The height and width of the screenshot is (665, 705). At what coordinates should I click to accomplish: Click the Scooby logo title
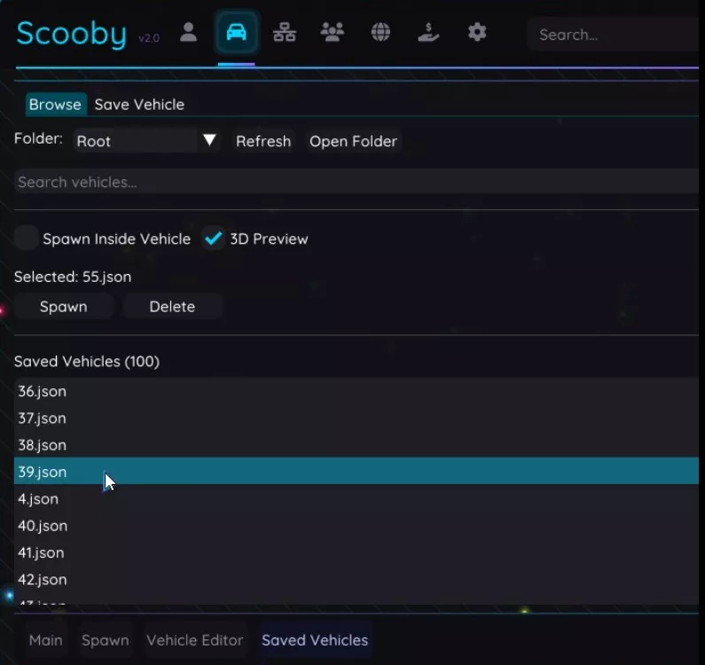(x=72, y=34)
